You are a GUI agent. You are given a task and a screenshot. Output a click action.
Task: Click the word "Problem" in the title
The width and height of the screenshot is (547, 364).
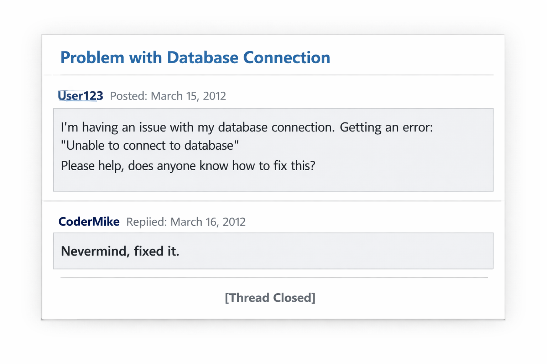(x=92, y=58)
